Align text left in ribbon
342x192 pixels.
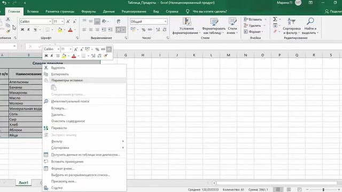pos(84,30)
